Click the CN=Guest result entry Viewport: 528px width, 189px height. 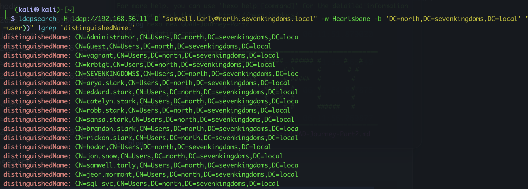coord(90,46)
